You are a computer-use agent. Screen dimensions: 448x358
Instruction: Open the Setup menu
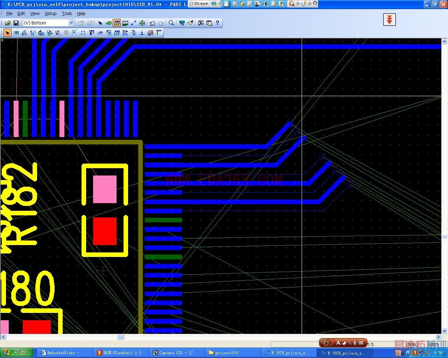point(51,13)
